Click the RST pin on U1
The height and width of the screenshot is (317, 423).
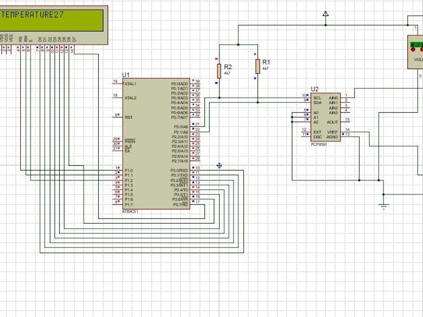[x=117, y=116]
